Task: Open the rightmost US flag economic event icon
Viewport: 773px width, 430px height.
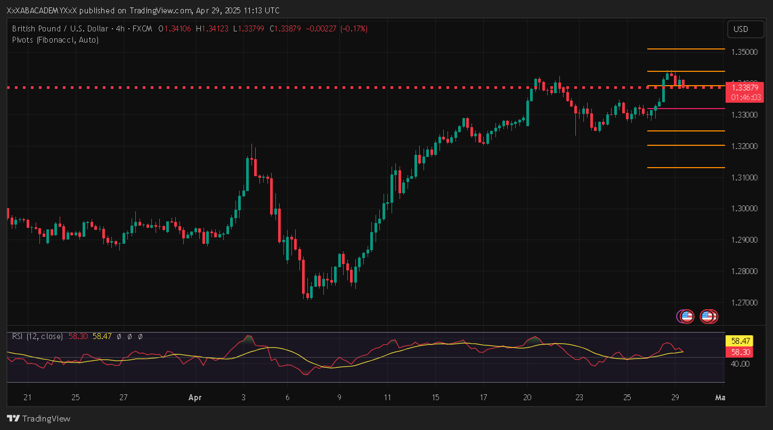Action: pyautogui.click(x=708, y=317)
